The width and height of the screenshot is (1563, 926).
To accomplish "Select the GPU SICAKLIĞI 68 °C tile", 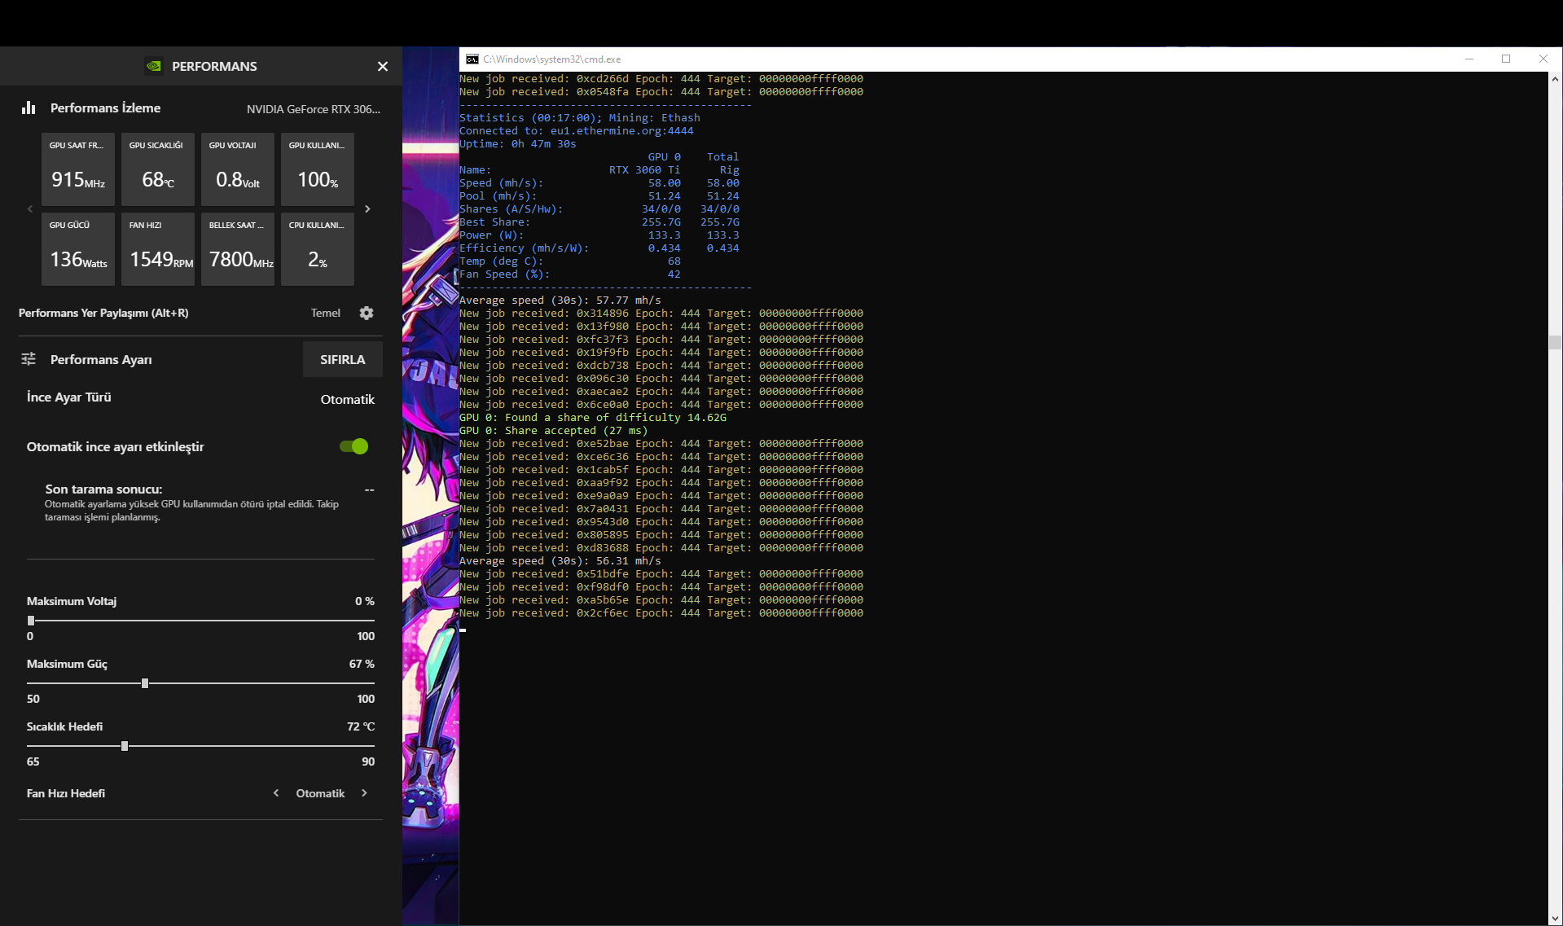I will tap(158, 169).
